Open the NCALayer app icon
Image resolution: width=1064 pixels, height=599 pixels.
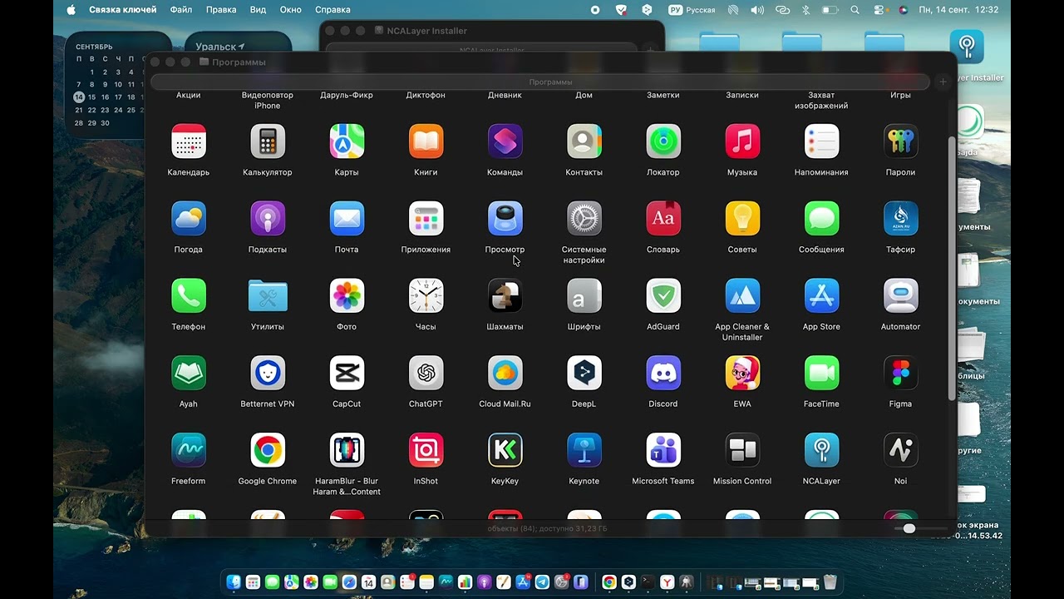pyautogui.click(x=821, y=451)
